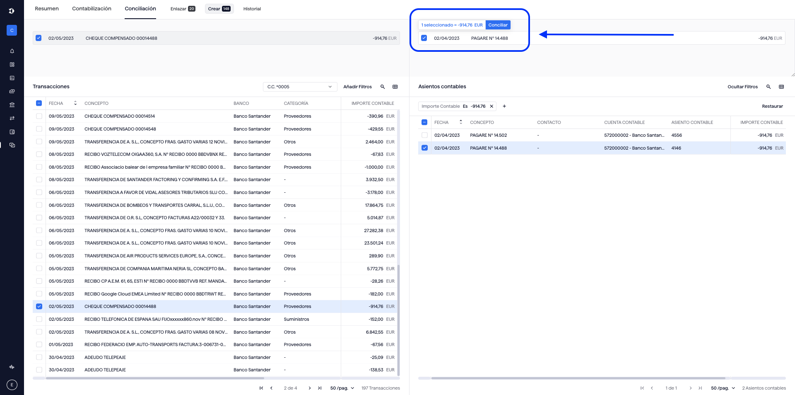Open the reports chart icon in sidebar
This screenshot has height=395, width=795.
pos(12,78)
